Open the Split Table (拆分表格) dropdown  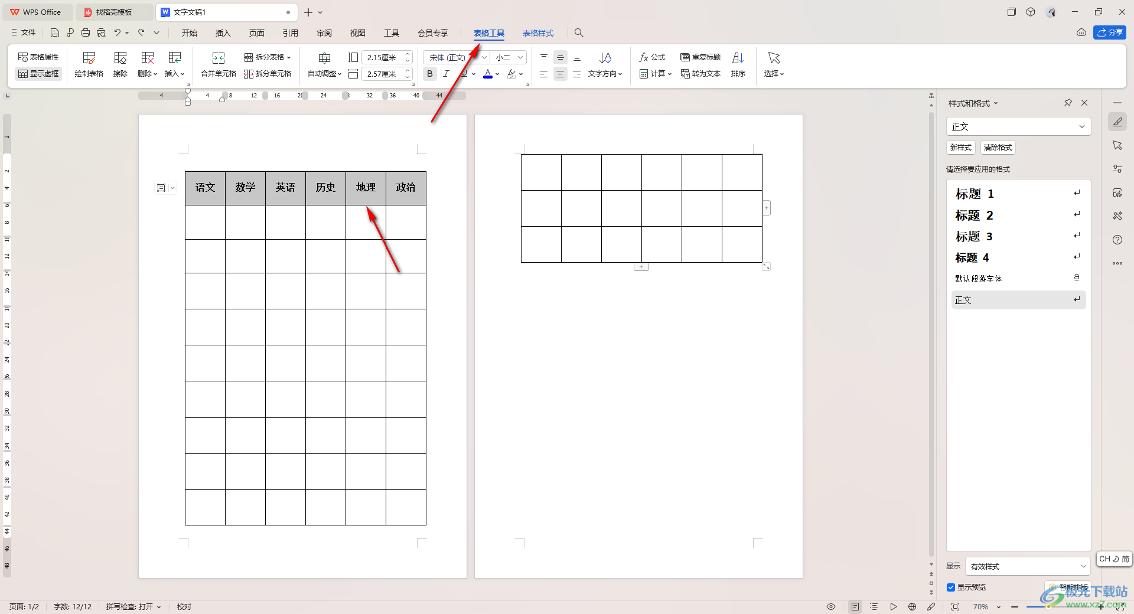[x=268, y=57]
